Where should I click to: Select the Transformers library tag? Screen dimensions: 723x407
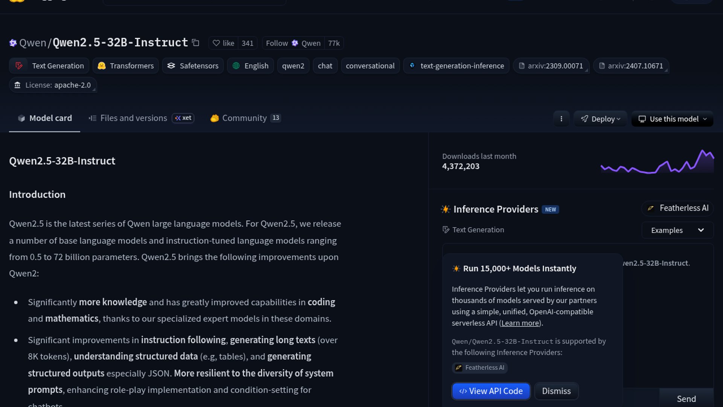[126, 66]
